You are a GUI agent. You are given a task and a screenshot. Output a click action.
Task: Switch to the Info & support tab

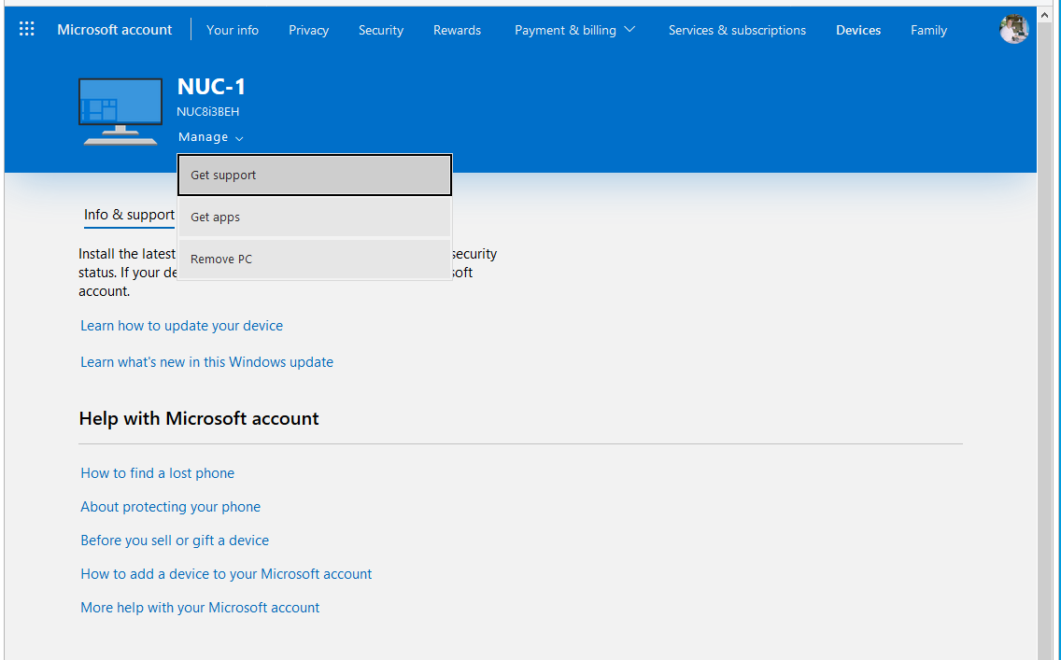(129, 215)
